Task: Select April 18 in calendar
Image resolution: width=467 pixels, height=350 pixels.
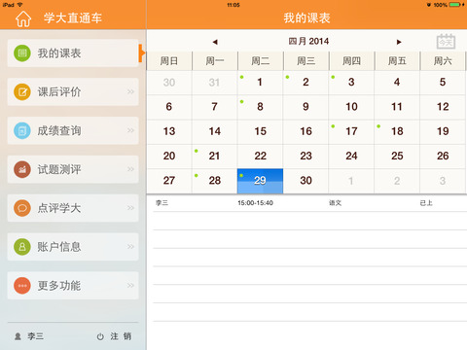Action: point(397,131)
